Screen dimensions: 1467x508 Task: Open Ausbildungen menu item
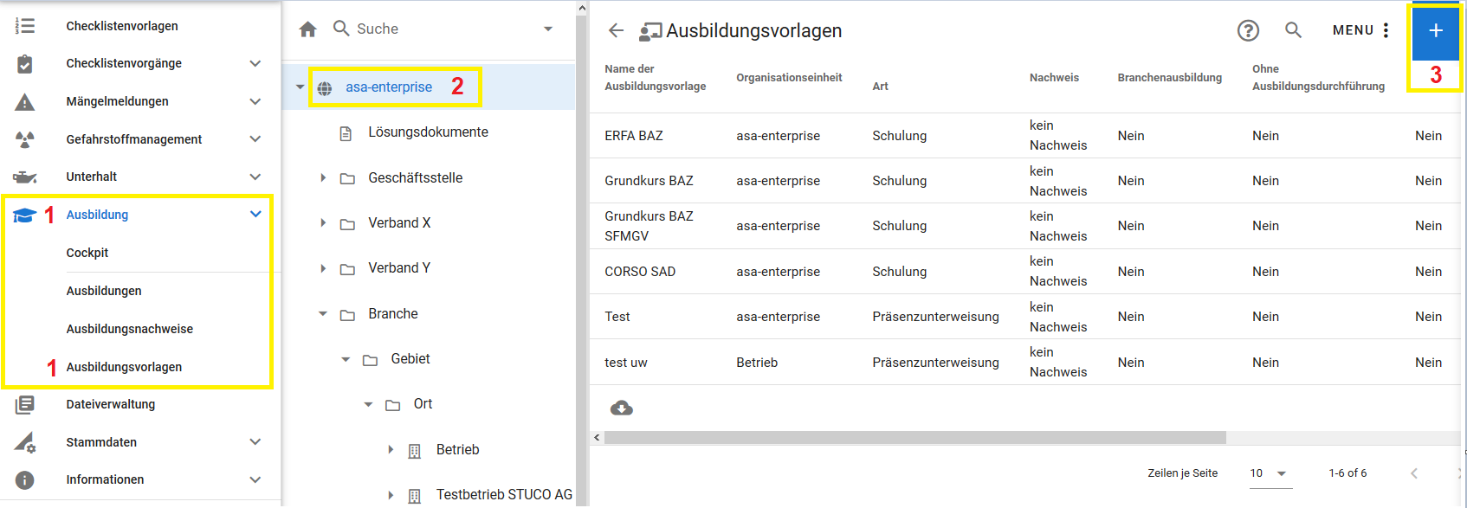click(x=104, y=292)
